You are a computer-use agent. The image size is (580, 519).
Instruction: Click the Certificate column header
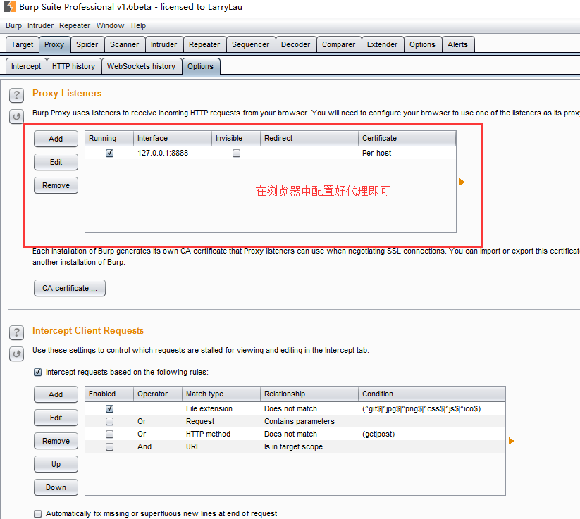coord(407,138)
